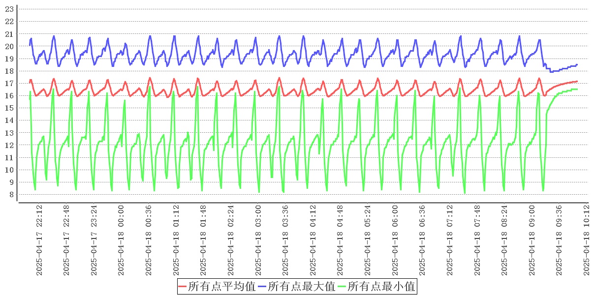The image size is (594, 295).
Task: Select the y-axis tick label 16
Action: [x=8, y=95]
